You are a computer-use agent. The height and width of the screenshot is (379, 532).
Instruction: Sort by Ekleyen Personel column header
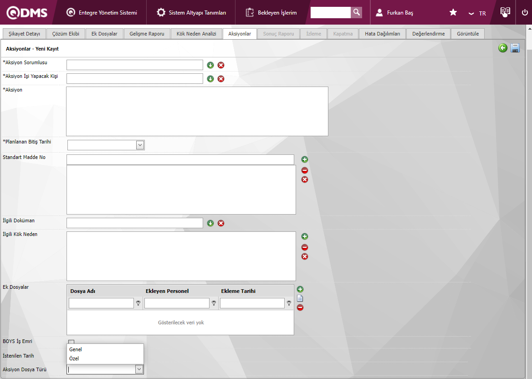coord(167,291)
